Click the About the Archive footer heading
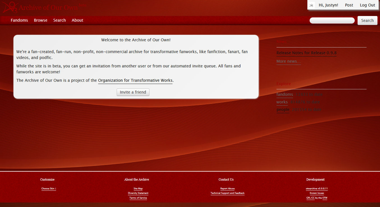 (137, 179)
